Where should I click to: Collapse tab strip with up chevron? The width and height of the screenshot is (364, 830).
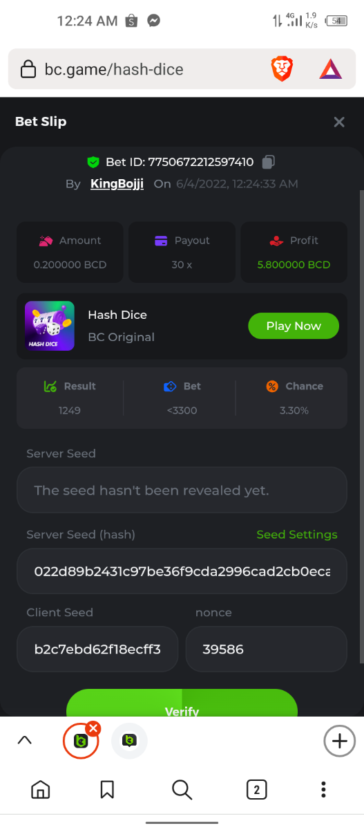click(25, 741)
